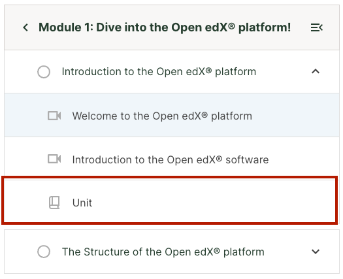The image size is (343, 279).
Task: Select Introduction to the Open edX® platform heading
Action: coord(159,72)
